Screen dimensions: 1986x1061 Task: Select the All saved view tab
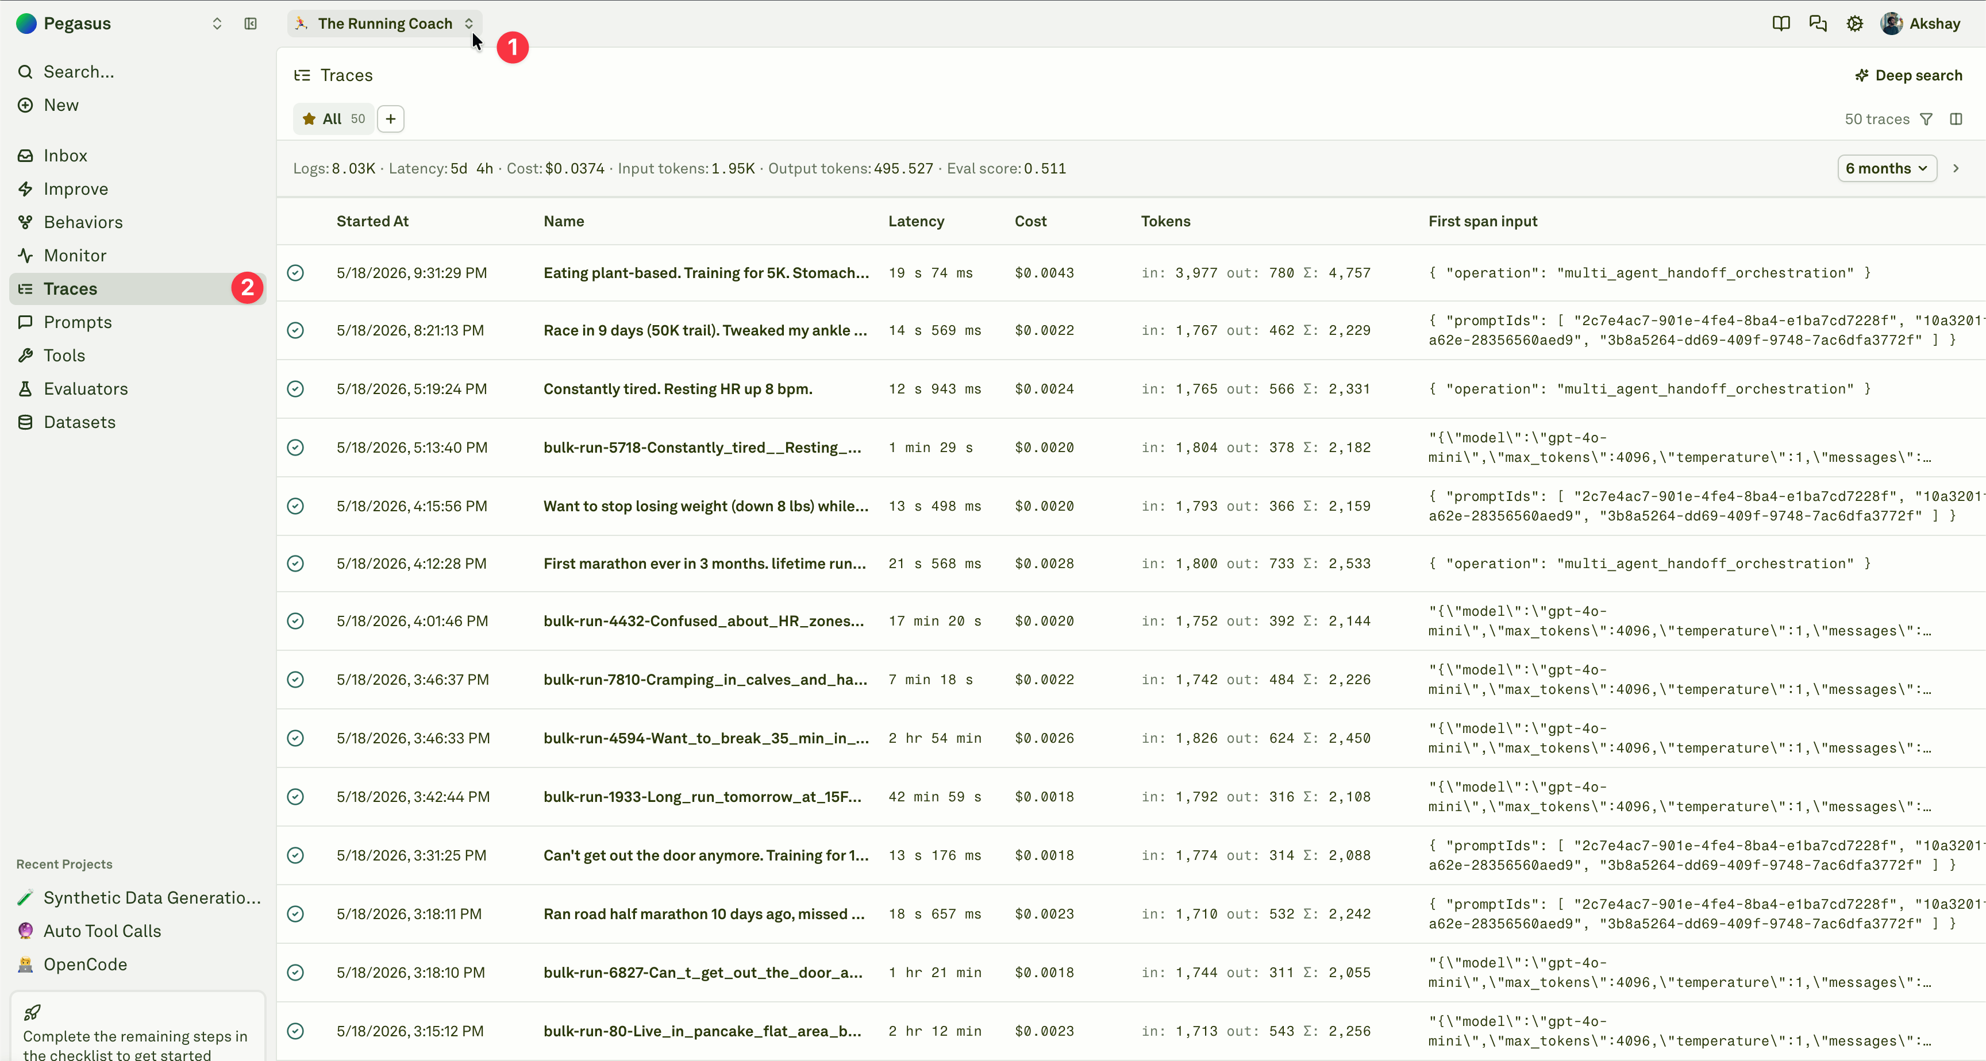click(x=333, y=119)
